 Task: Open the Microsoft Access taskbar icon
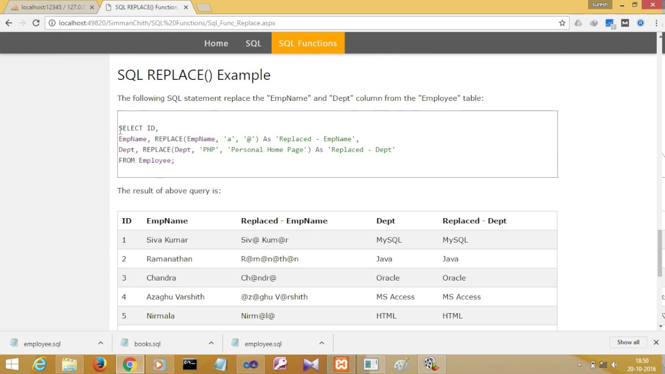[x=281, y=364]
